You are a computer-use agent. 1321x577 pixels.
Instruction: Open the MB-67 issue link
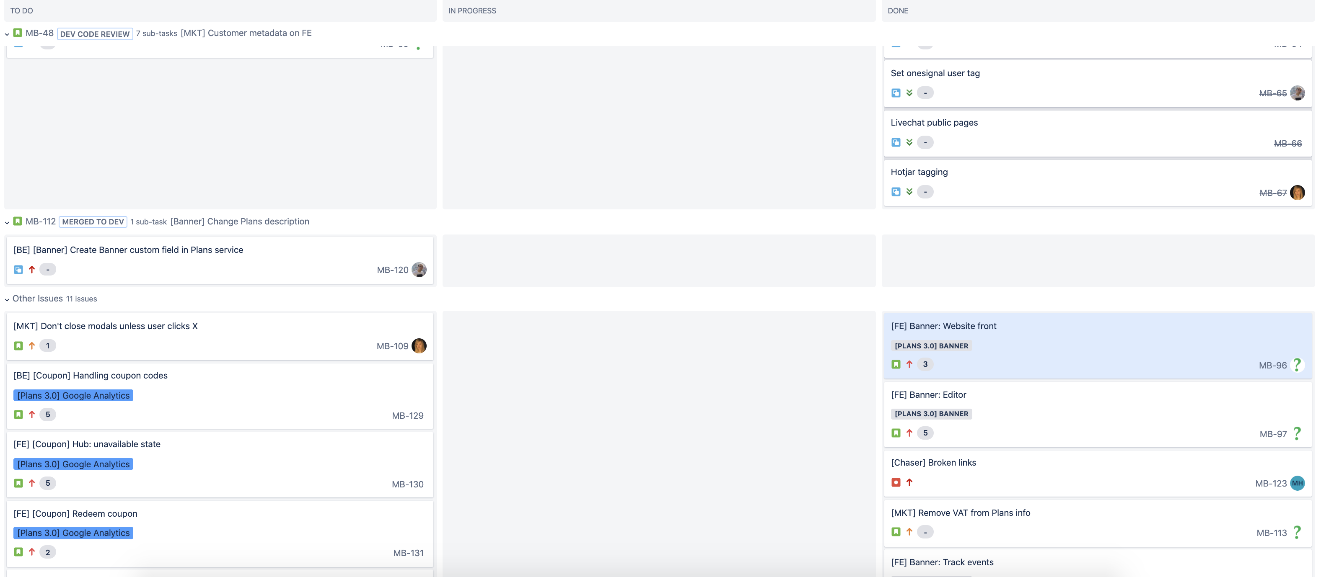[x=1273, y=193]
